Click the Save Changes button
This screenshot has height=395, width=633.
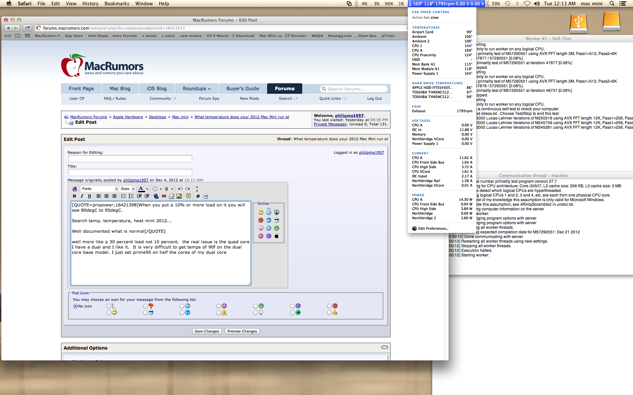(x=207, y=331)
